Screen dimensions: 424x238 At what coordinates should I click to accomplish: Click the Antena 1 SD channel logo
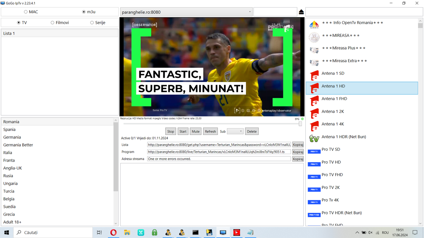point(314,76)
